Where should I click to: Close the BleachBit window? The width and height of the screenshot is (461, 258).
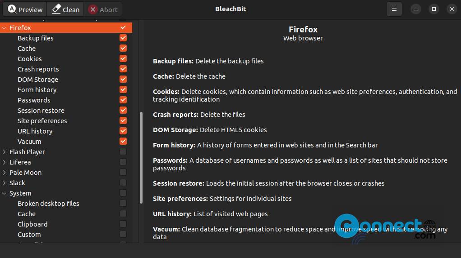tap(452, 9)
